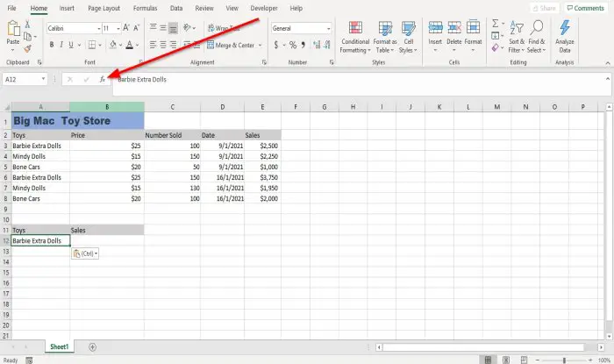Click the Fill down arrow icon

(496, 36)
